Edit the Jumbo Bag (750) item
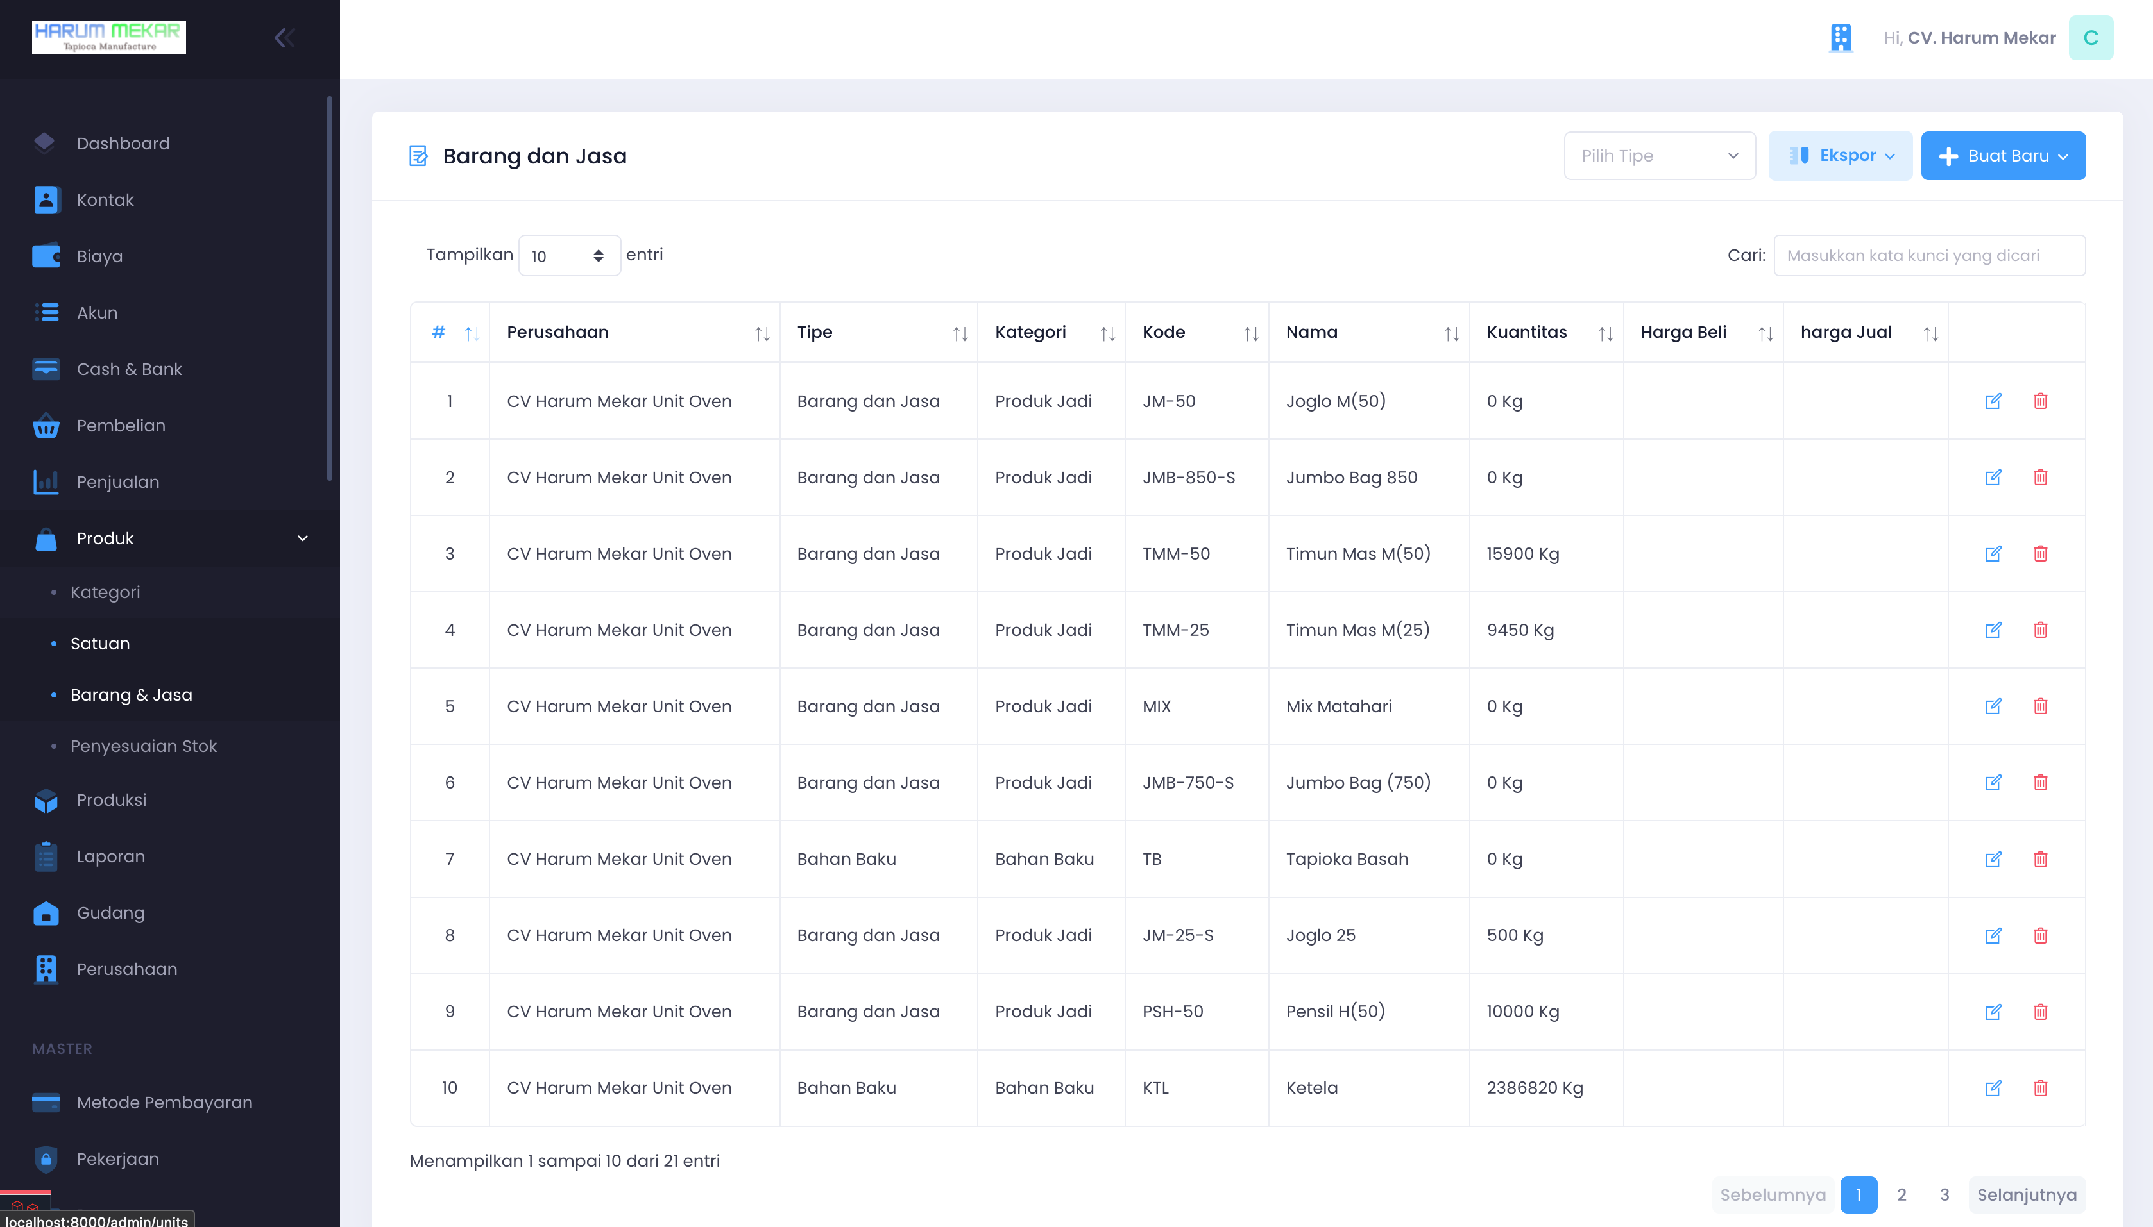The image size is (2153, 1227). (x=1993, y=783)
